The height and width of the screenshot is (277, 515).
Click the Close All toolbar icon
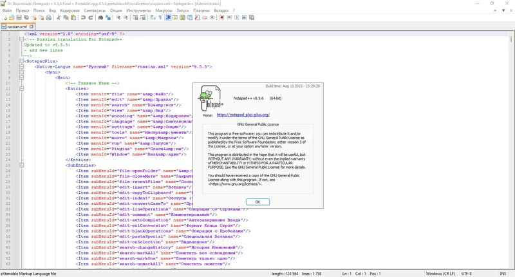click(41, 17)
